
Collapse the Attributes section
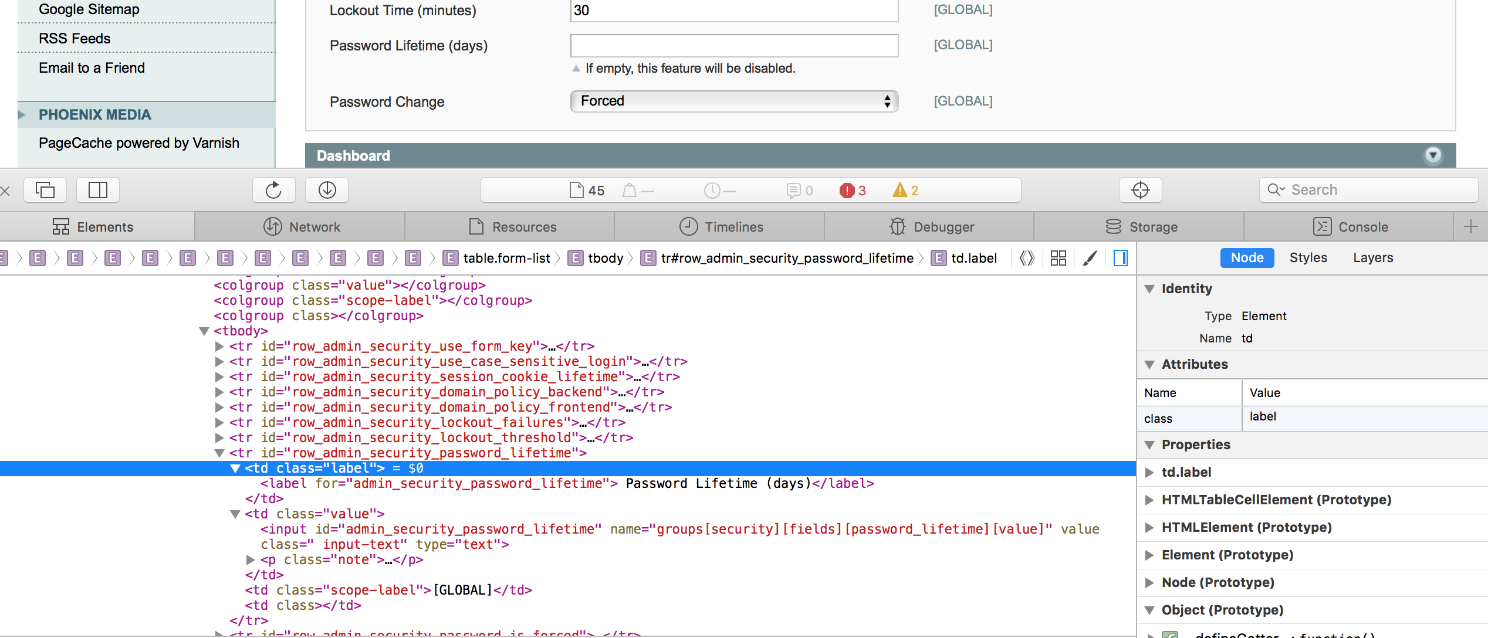coord(1149,364)
